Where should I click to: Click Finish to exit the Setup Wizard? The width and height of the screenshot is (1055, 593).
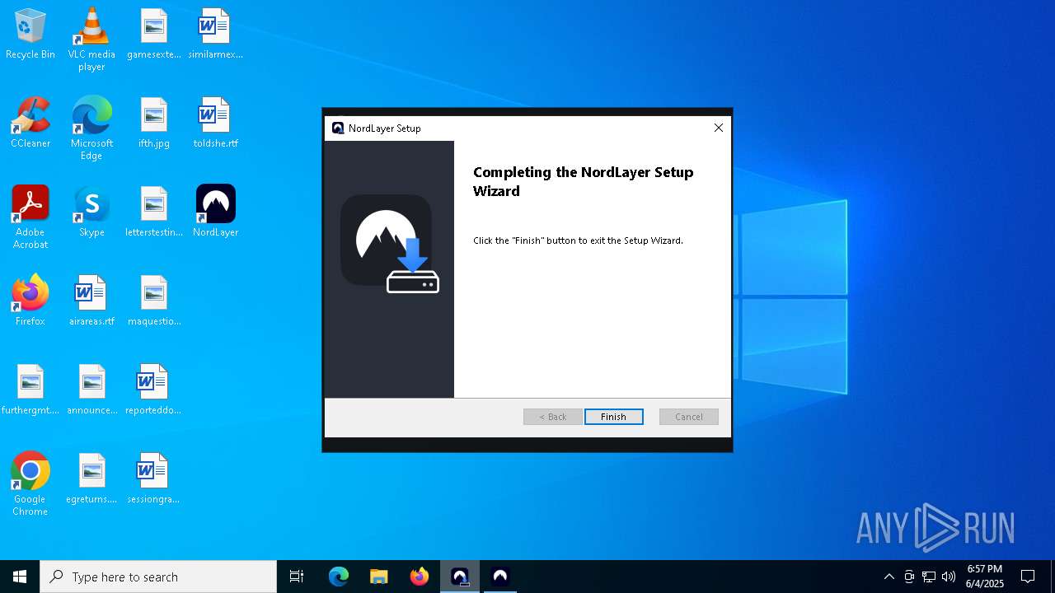613,417
